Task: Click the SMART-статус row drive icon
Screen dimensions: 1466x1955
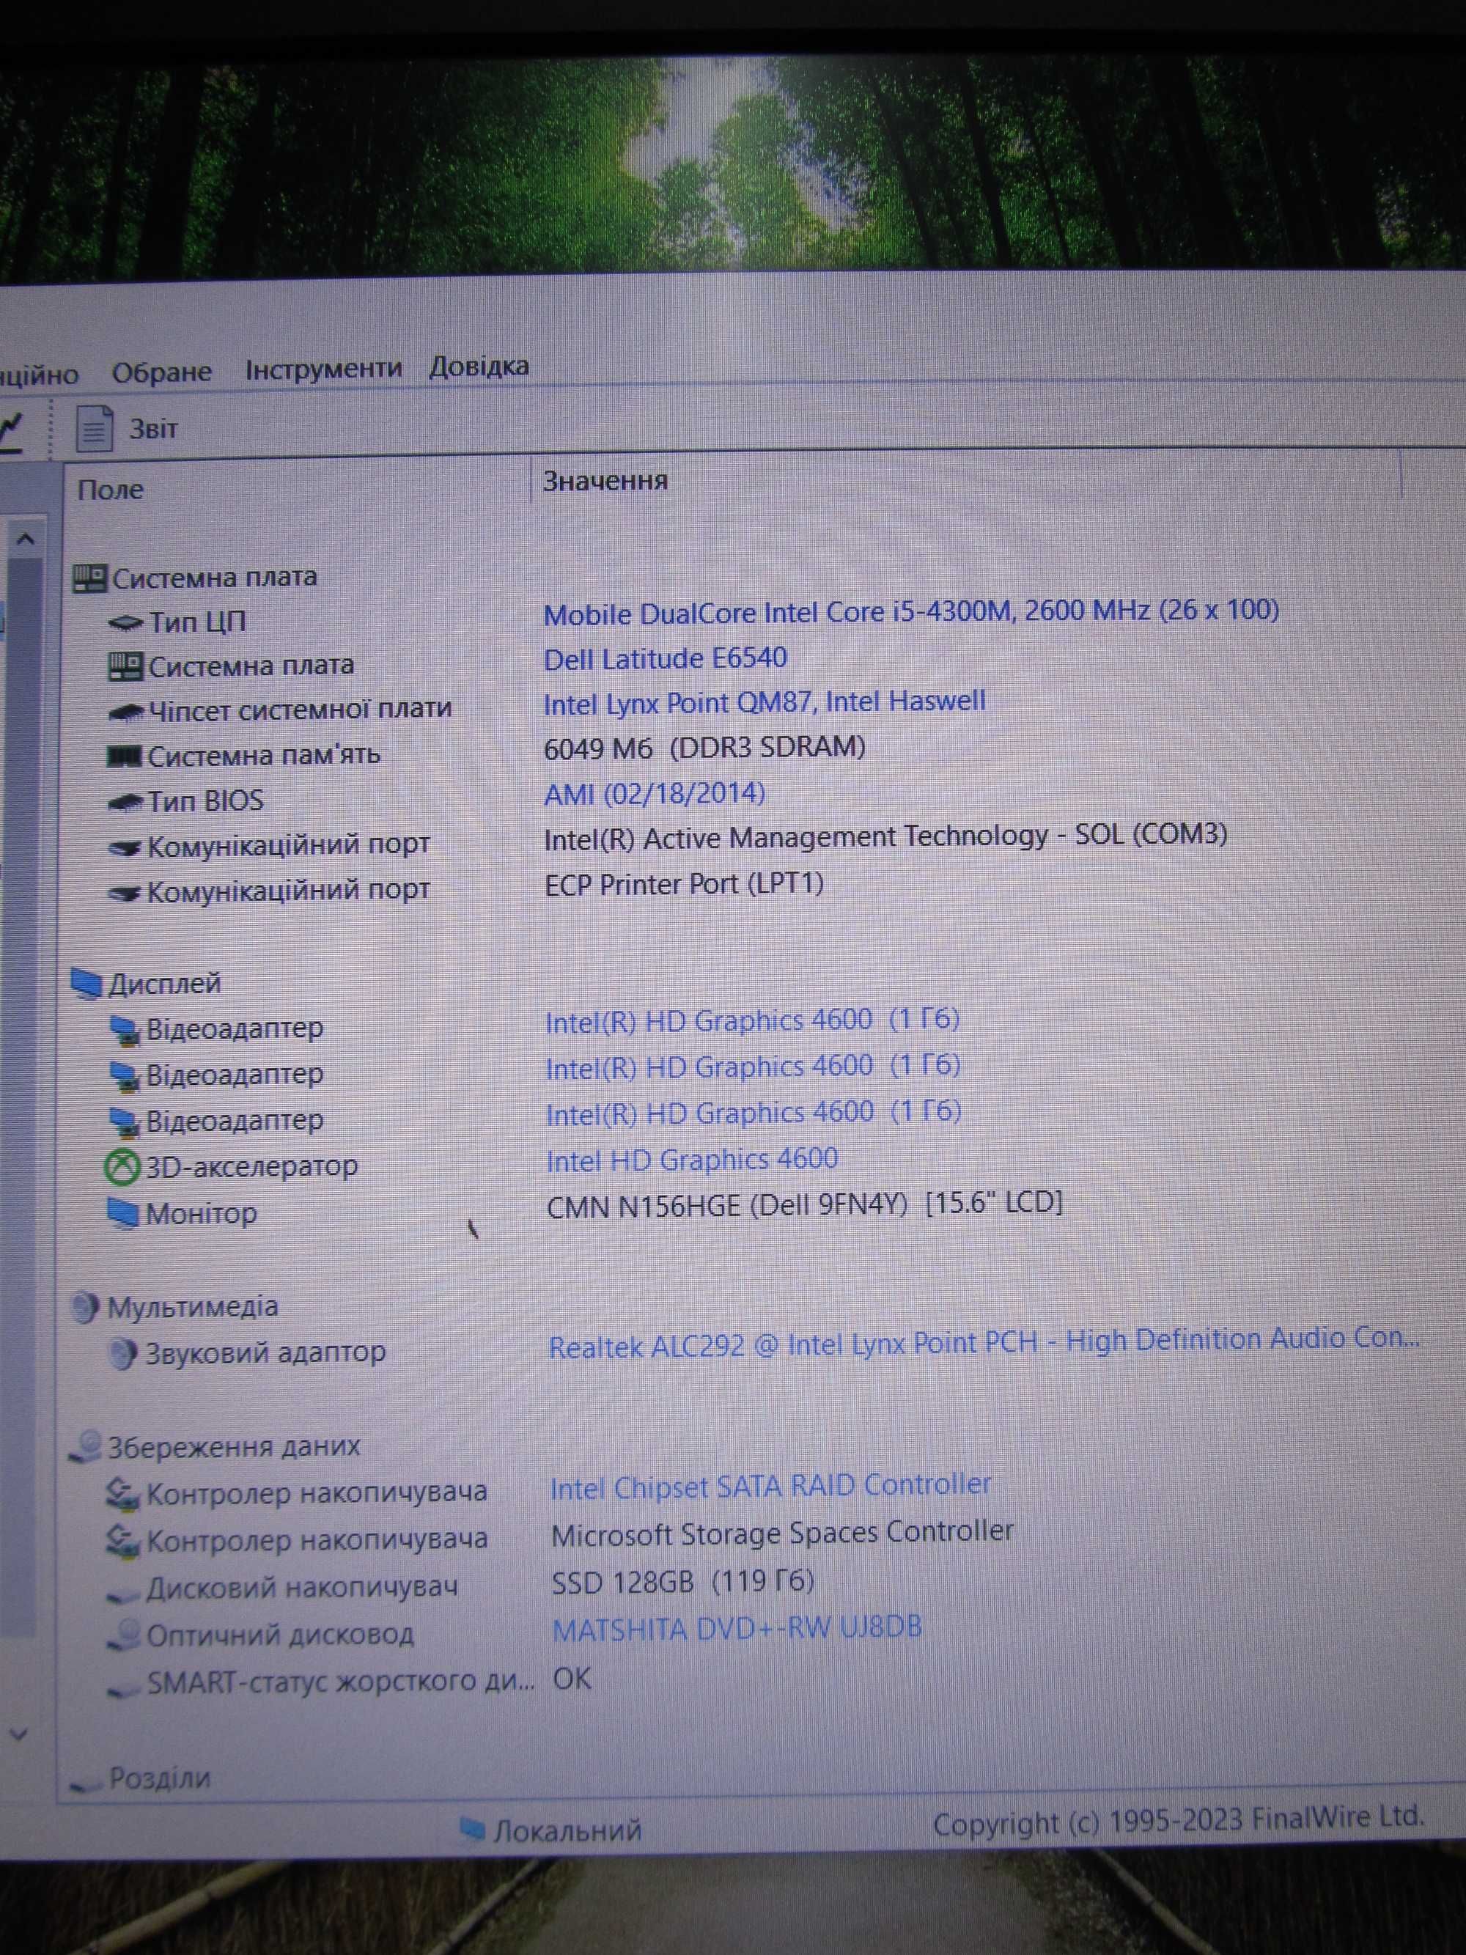Action: point(123,1688)
